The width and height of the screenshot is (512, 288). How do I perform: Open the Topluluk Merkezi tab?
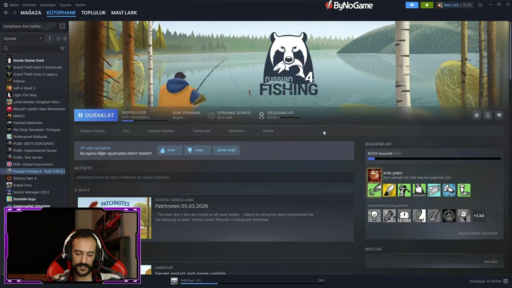point(161,131)
